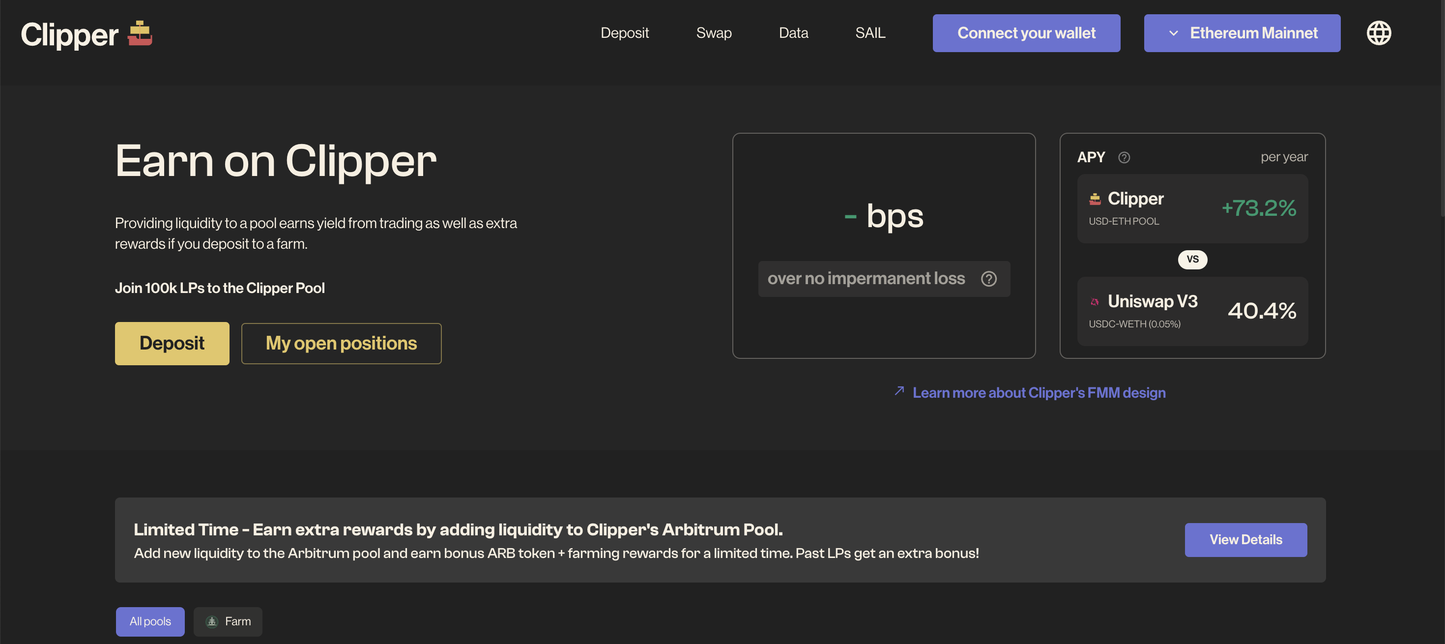Screen dimensions: 1445x644
Task: Click the 'USDC-WETH (0.05%)' label
Action: pos(1134,324)
